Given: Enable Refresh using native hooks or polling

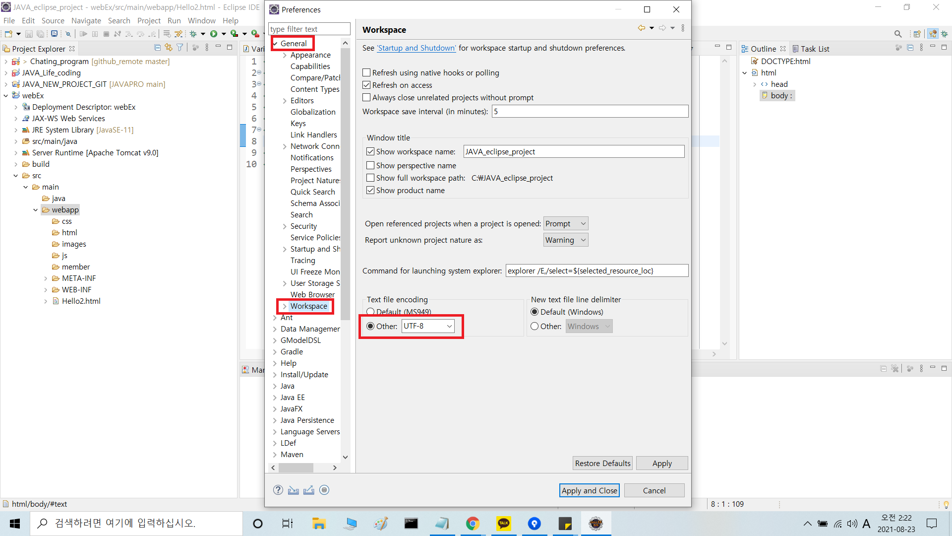Looking at the screenshot, I should 366,72.
